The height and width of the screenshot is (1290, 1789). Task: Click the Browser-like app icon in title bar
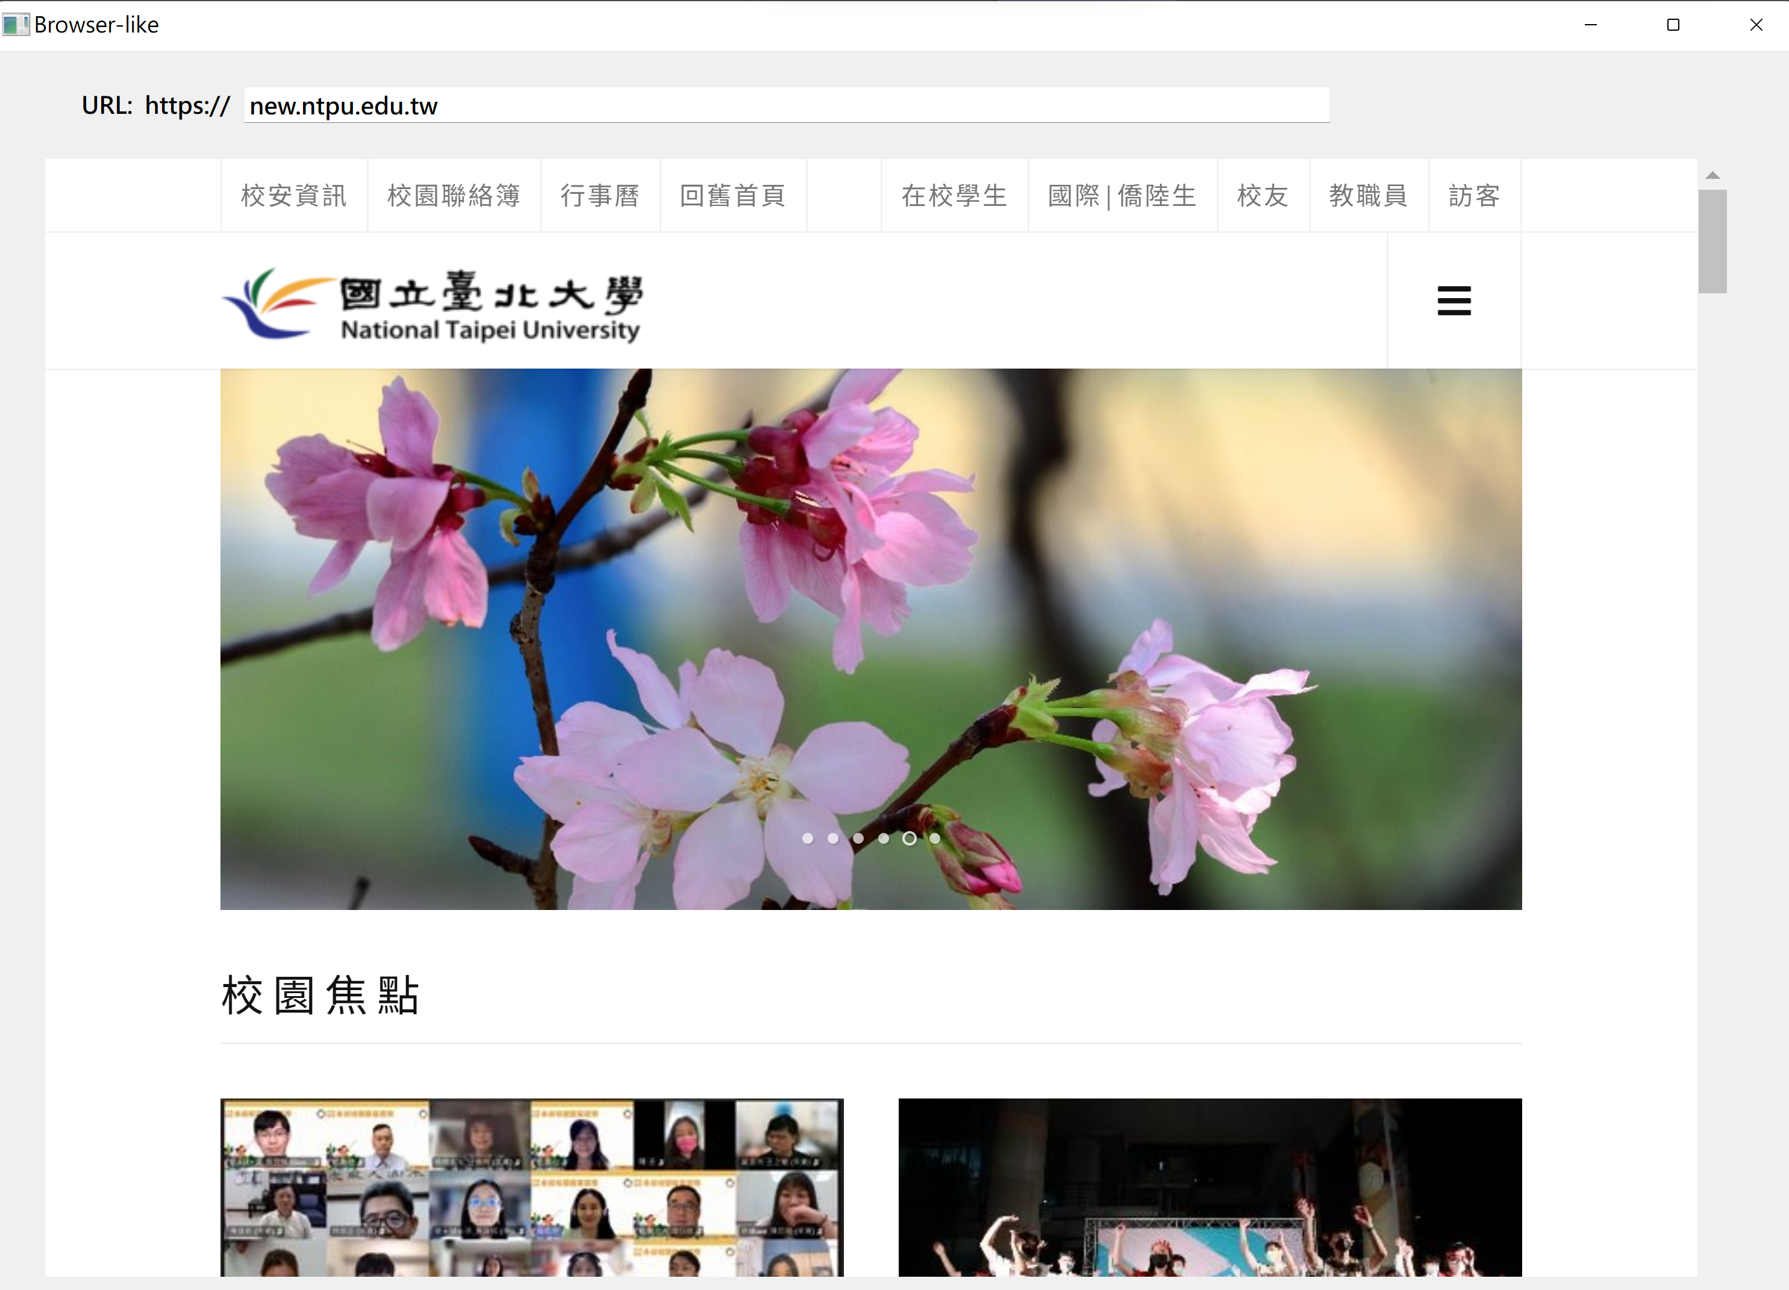coord(15,25)
